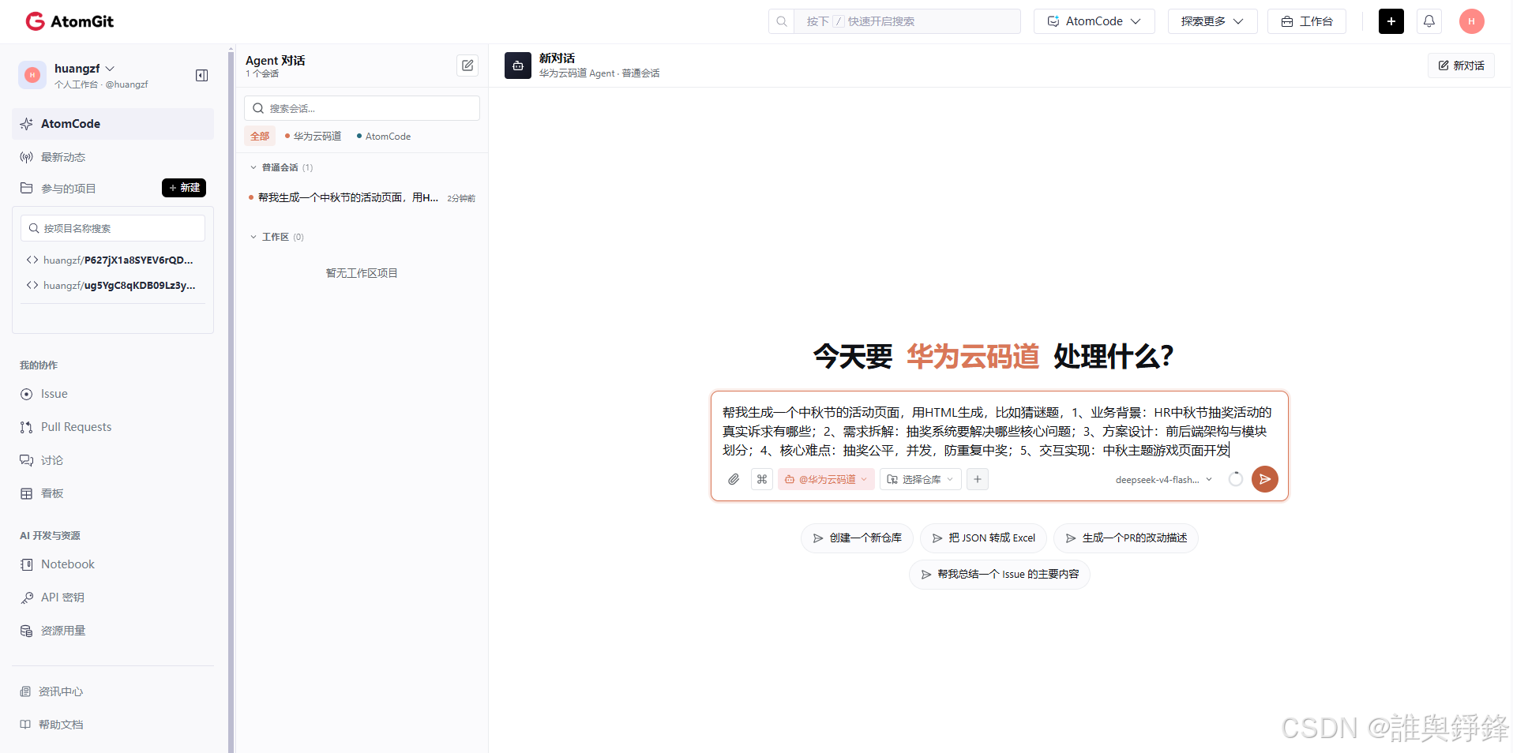Click the 工作台 button in header
The width and height of the screenshot is (1513, 753).
1307,21
